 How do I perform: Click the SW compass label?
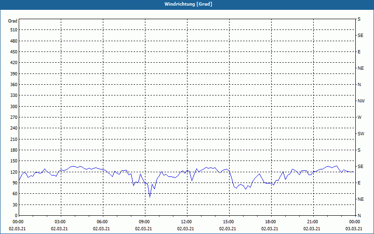coord(361,134)
